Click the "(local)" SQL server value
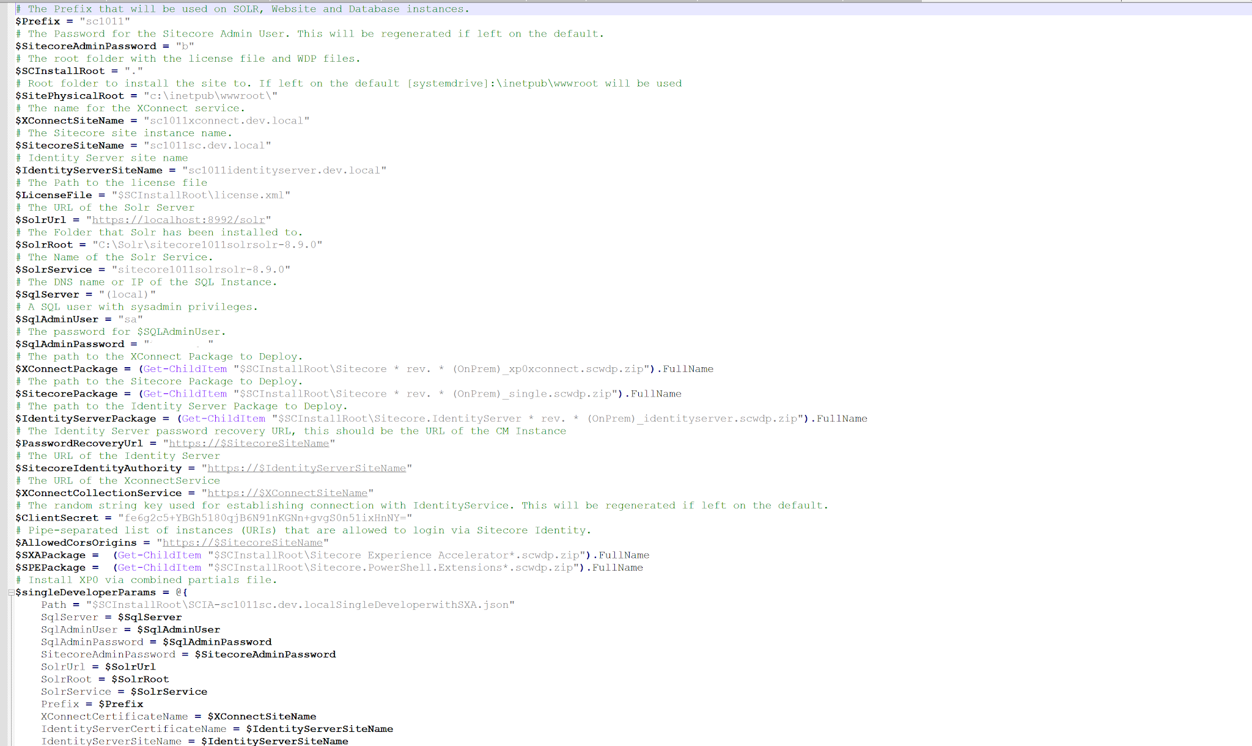1252x746 pixels. [127, 294]
